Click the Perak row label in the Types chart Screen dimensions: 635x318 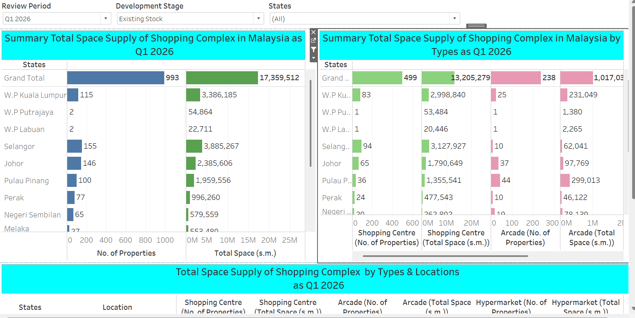tap(332, 198)
